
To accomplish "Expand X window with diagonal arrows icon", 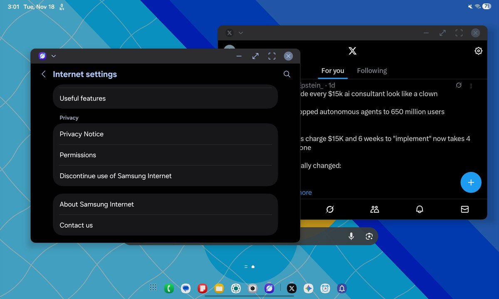I will 442,33.
